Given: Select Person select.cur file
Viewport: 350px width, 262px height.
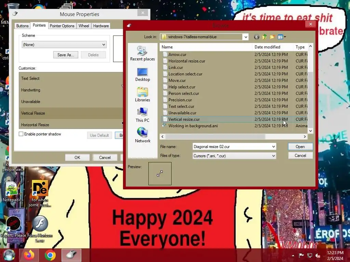Looking at the screenshot, I should point(234,93).
